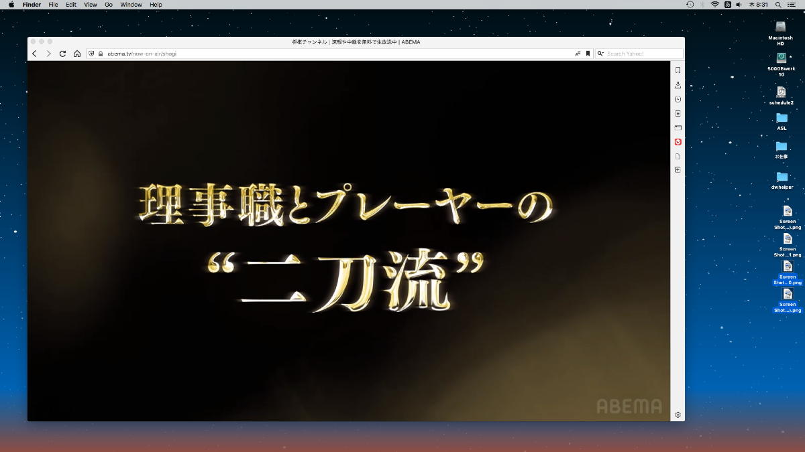Open the Bookmarks side panel
Viewport: 805px width, 452px height.
pos(678,70)
